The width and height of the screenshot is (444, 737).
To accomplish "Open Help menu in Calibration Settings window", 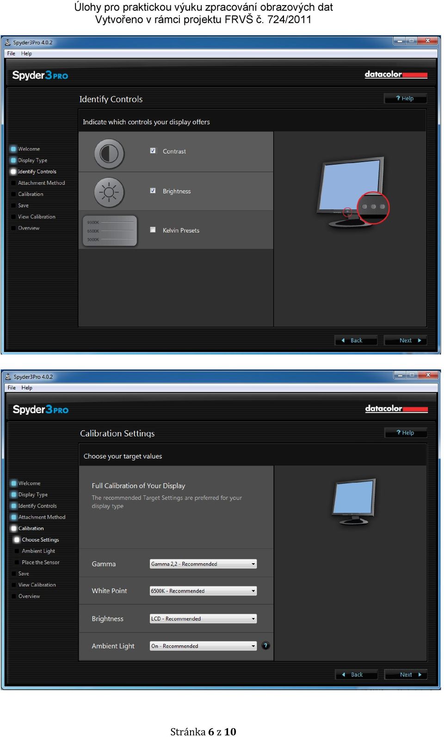I will pyautogui.click(x=27, y=388).
